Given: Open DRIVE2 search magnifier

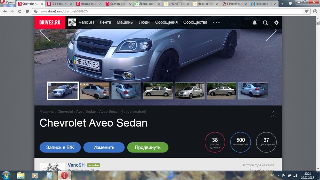Looking at the screenshot, I should coord(265,23).
